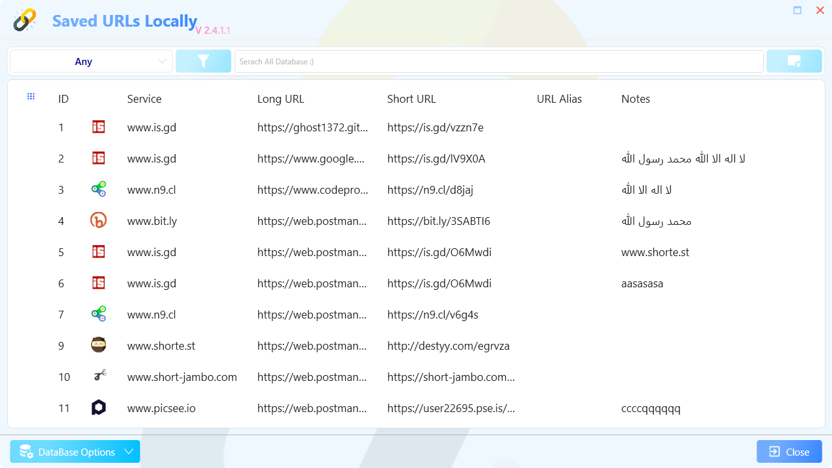Select short URL https://is.gd/vzzn7e
The width and height of the screenshot is (832, 468).
point(435,127)
